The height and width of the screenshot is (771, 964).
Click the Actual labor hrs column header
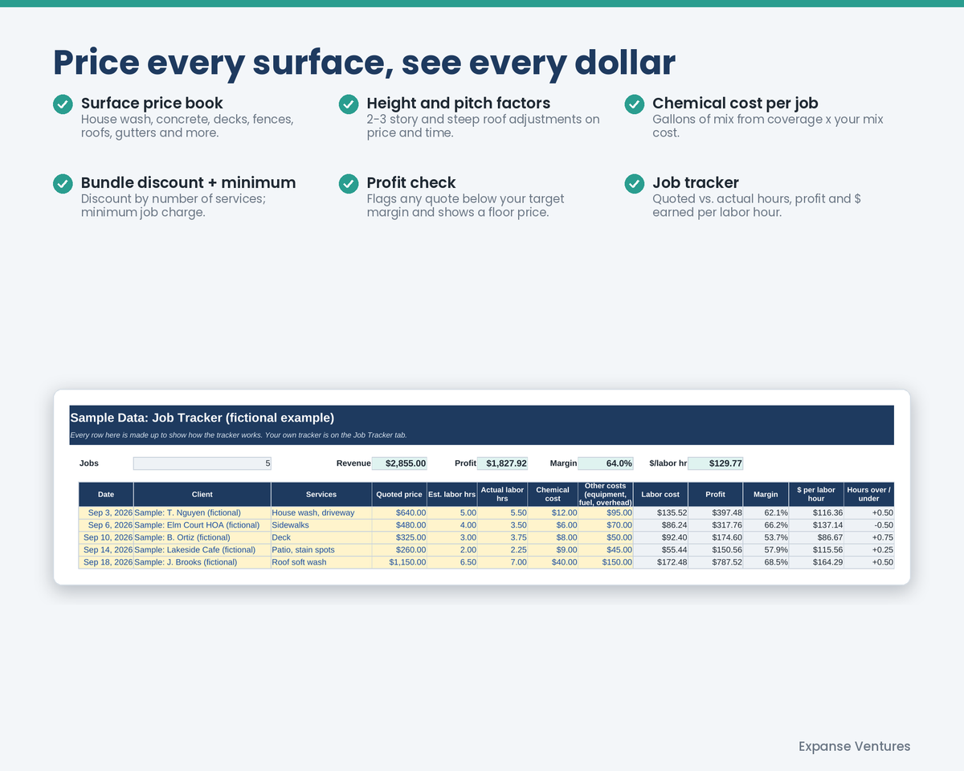503,495
